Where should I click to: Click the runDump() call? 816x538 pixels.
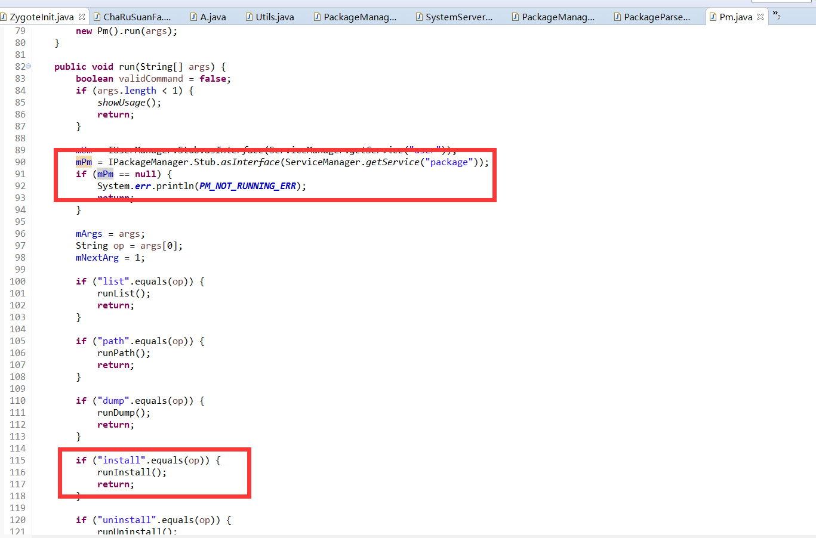(124, 413)
